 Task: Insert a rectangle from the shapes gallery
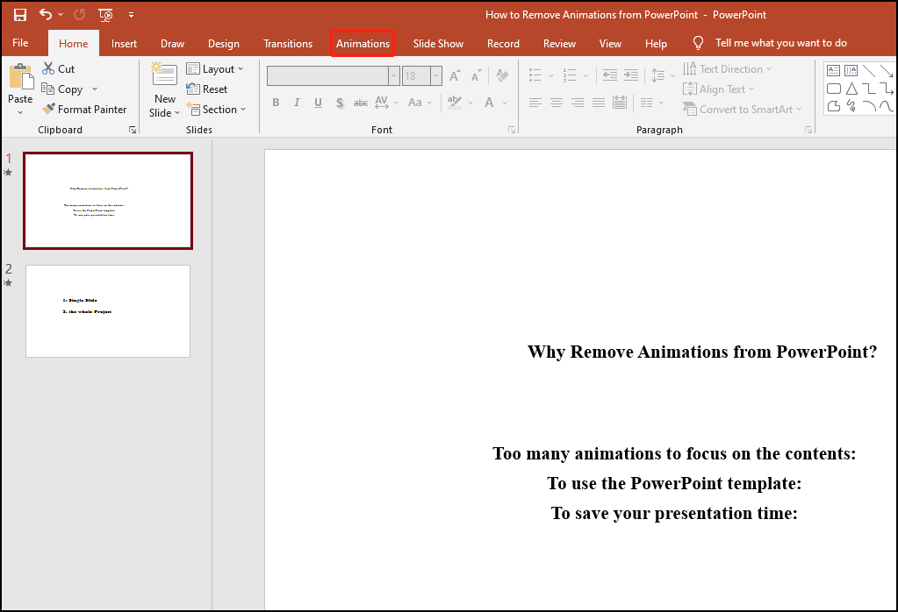(x=832, y=88)
